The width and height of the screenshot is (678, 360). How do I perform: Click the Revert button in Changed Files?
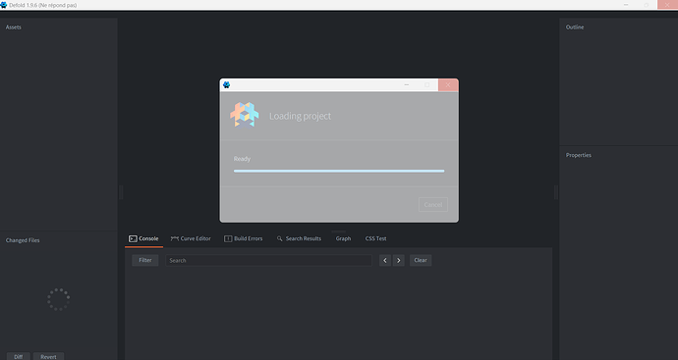click(48, 356)
